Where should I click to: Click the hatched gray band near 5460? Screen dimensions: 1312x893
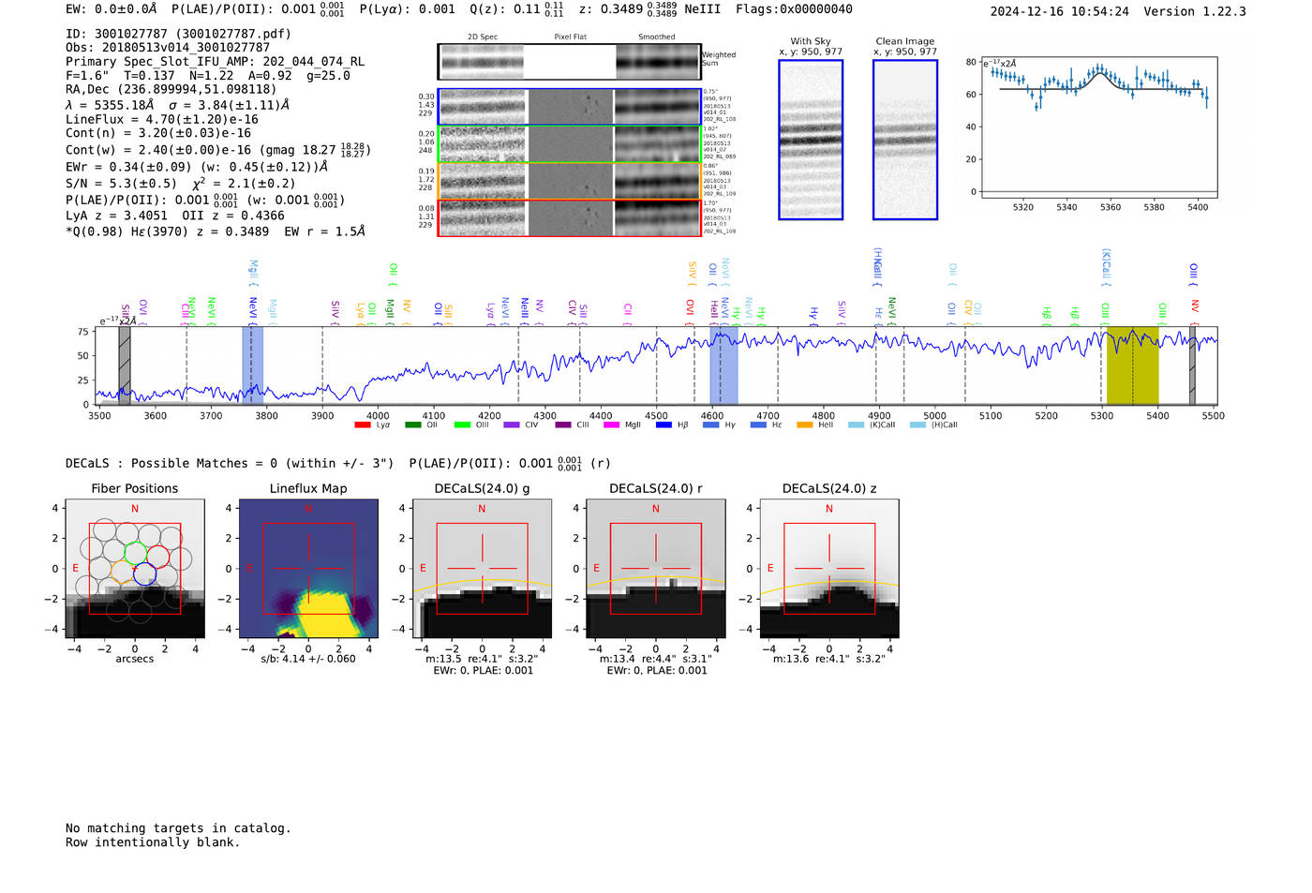(1192, 365)
